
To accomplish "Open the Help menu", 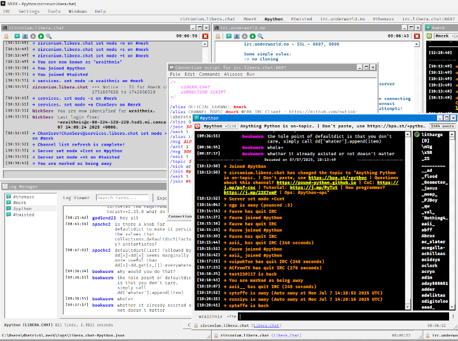I will [101, 11].
